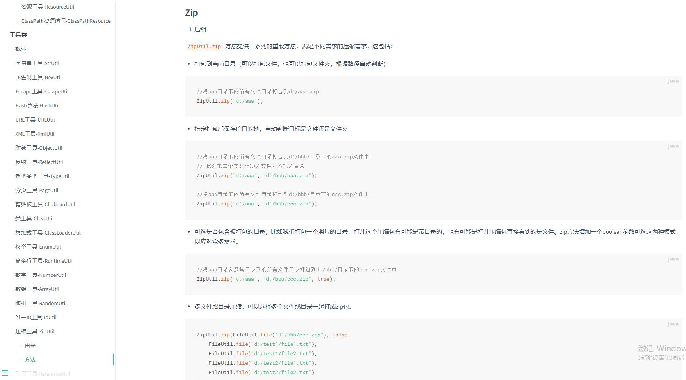Open 命令行工具-RuntimeUtil page
Image resolution: width=686 pixels, height=380 pixels.
pyautogui.click(x=44, y=261)
